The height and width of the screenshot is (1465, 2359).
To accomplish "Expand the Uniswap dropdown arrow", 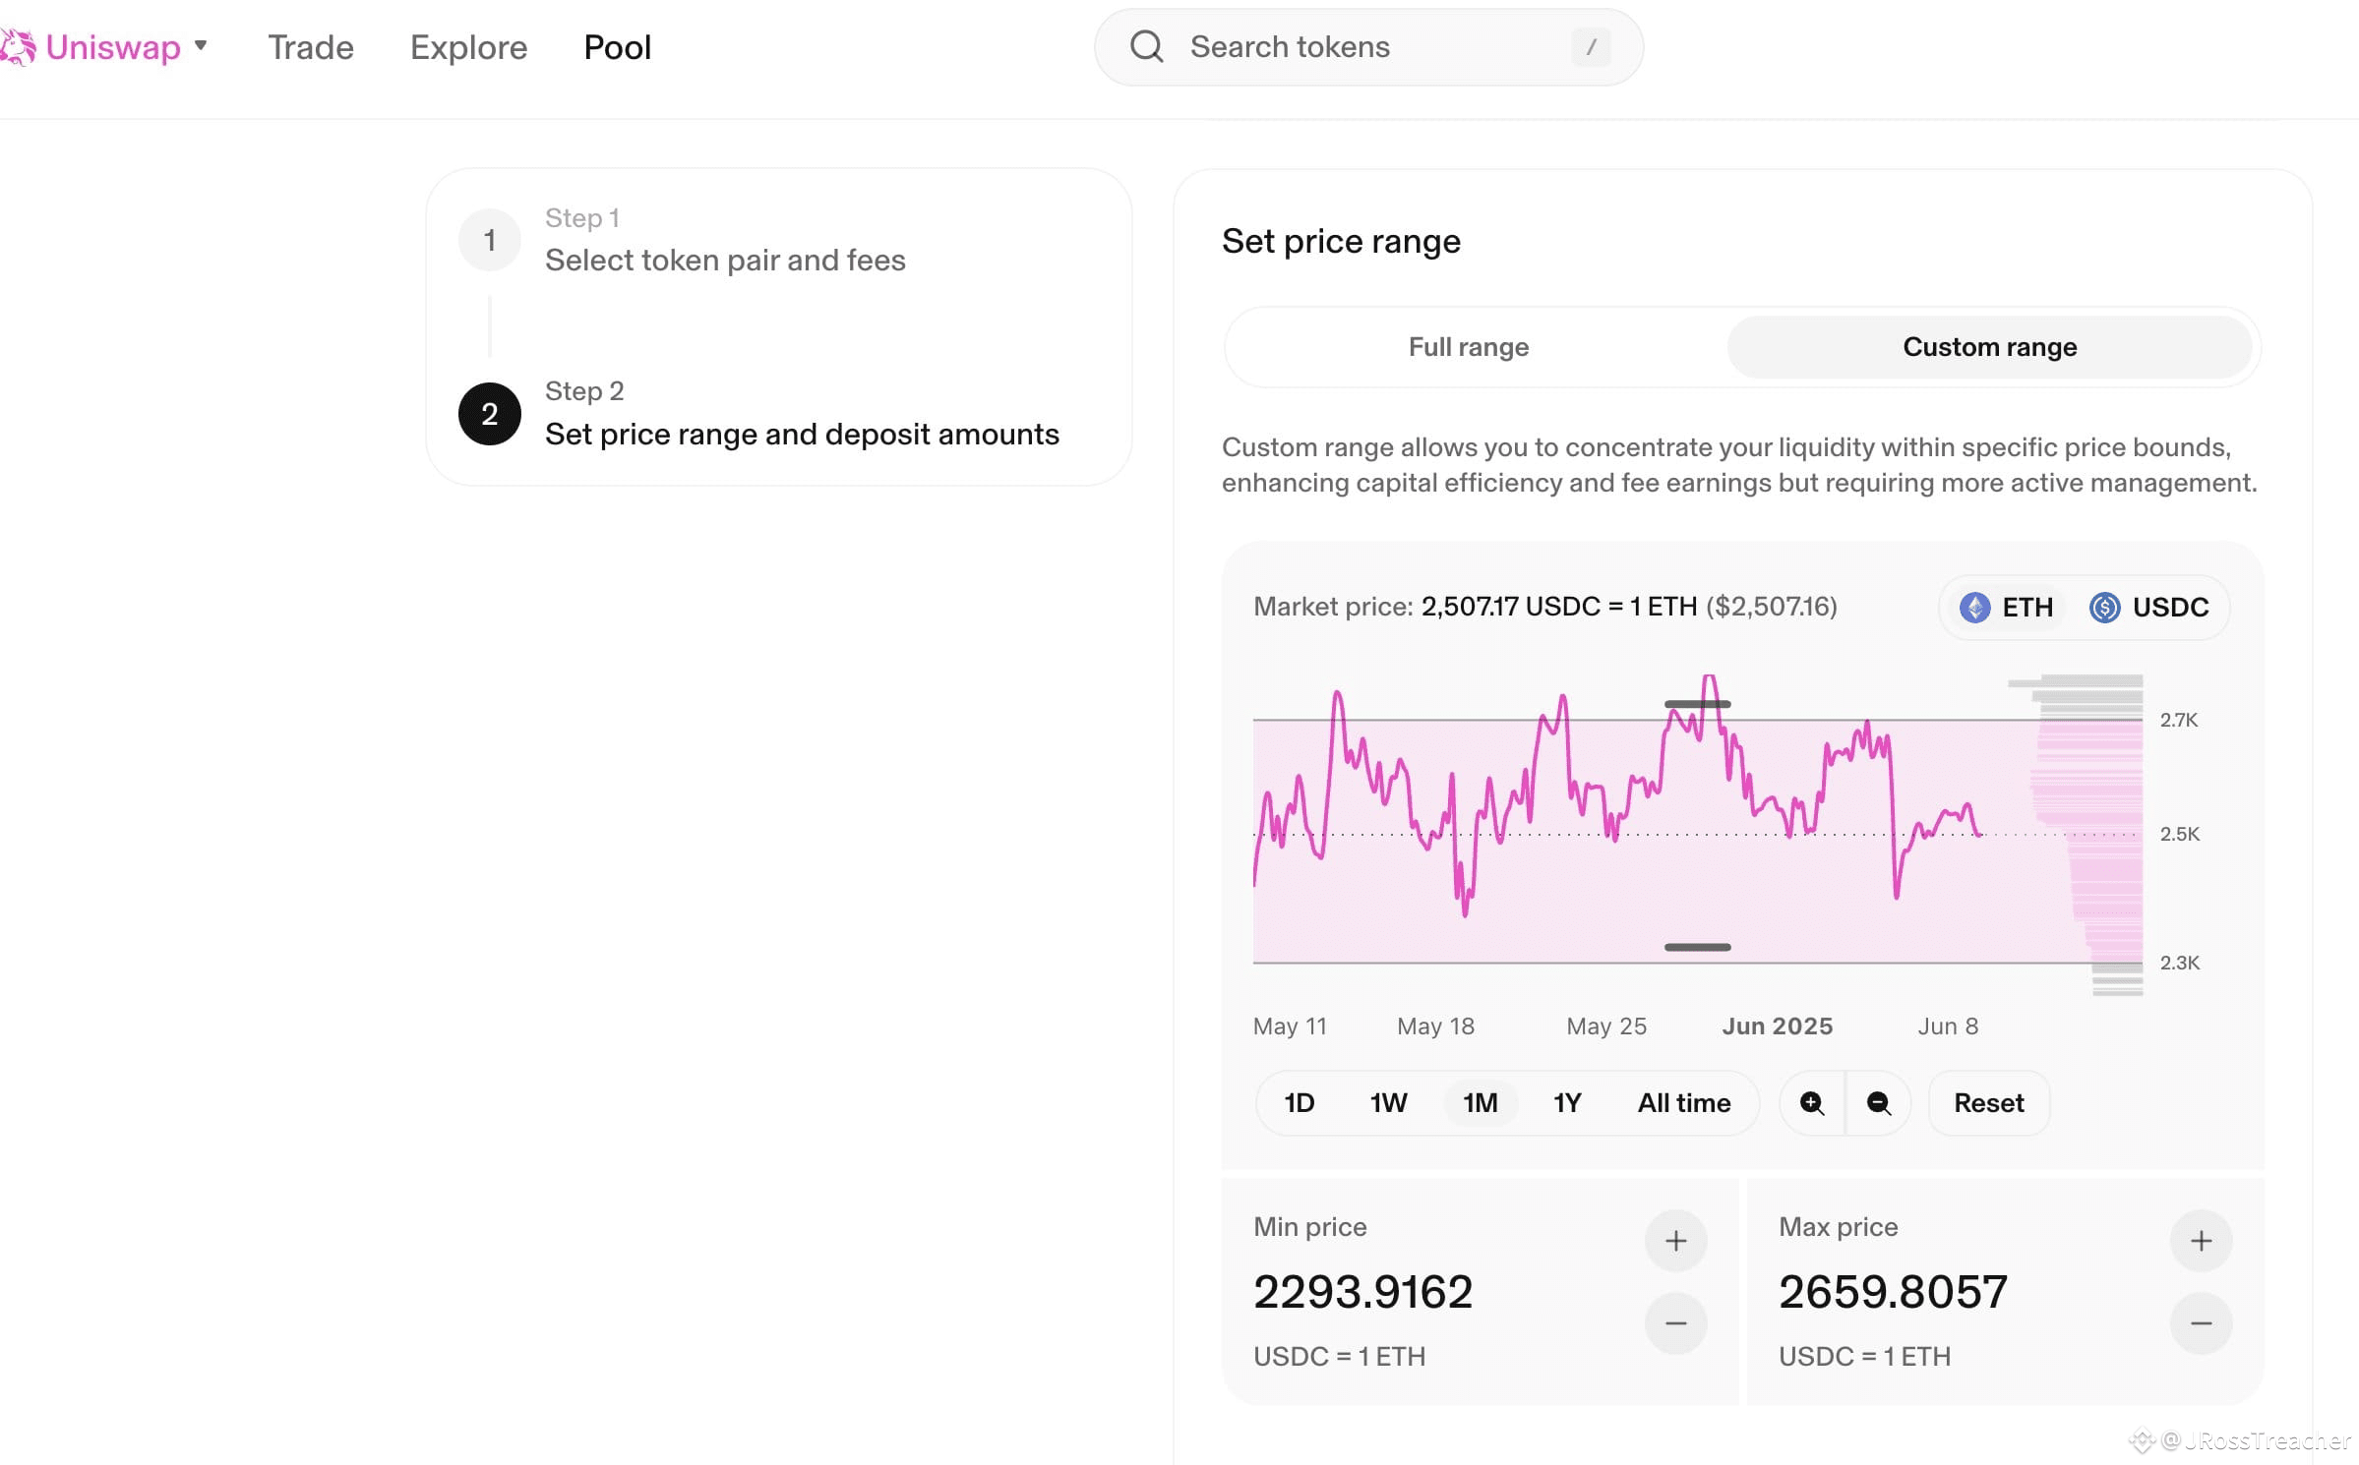I will (x=201, y=45).
